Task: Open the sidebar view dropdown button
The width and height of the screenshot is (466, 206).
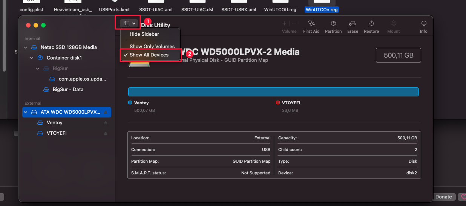Action: point(129,23)
